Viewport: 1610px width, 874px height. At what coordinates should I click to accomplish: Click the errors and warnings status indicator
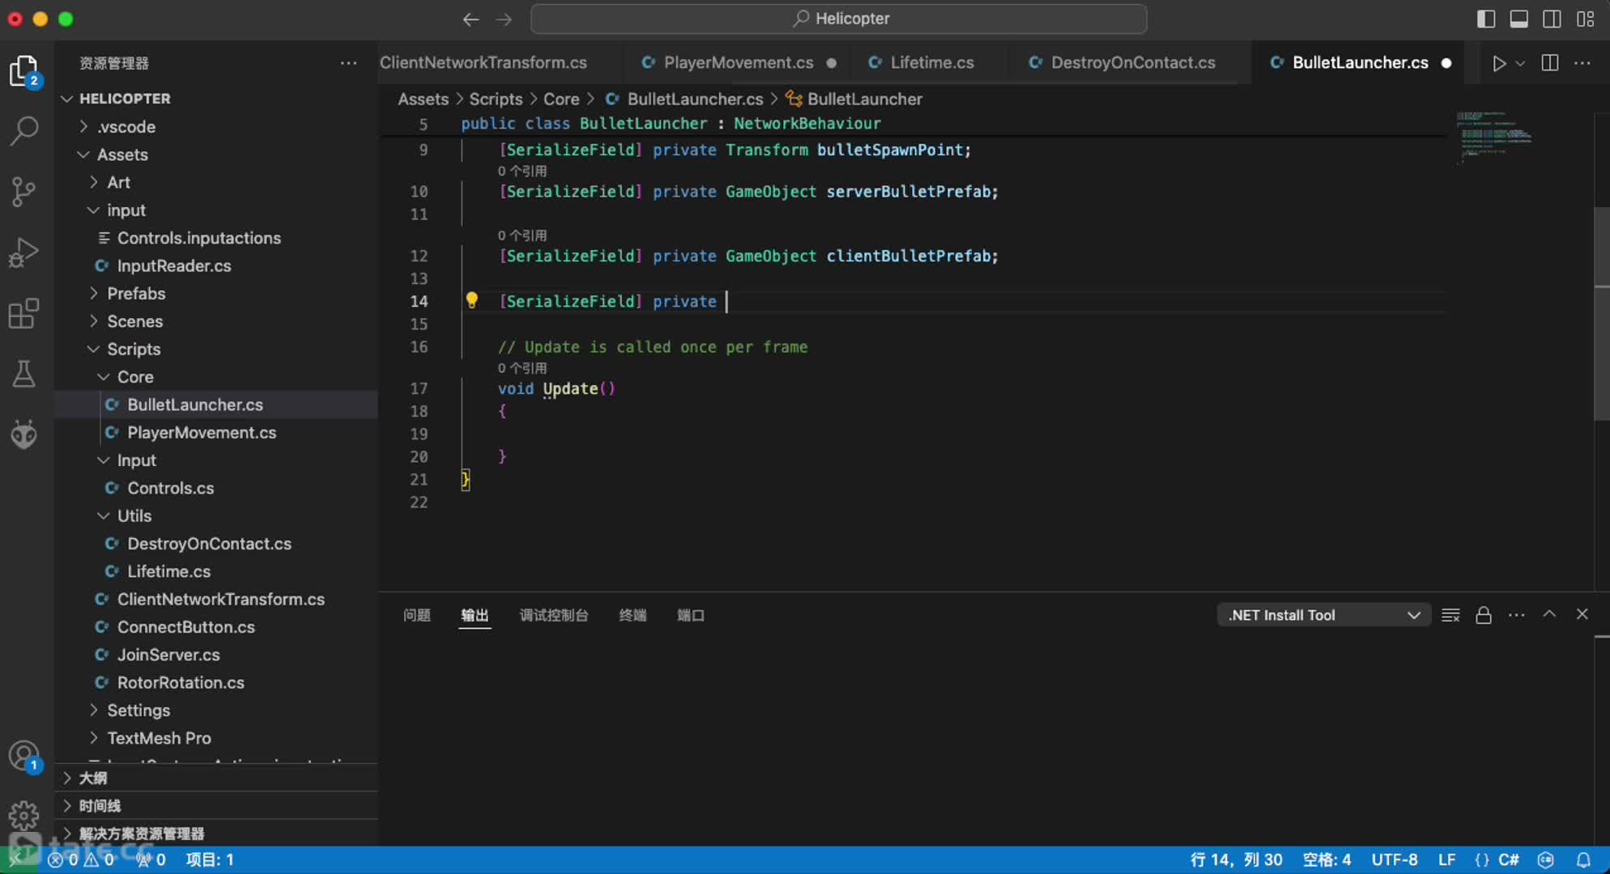click(81, 859)
